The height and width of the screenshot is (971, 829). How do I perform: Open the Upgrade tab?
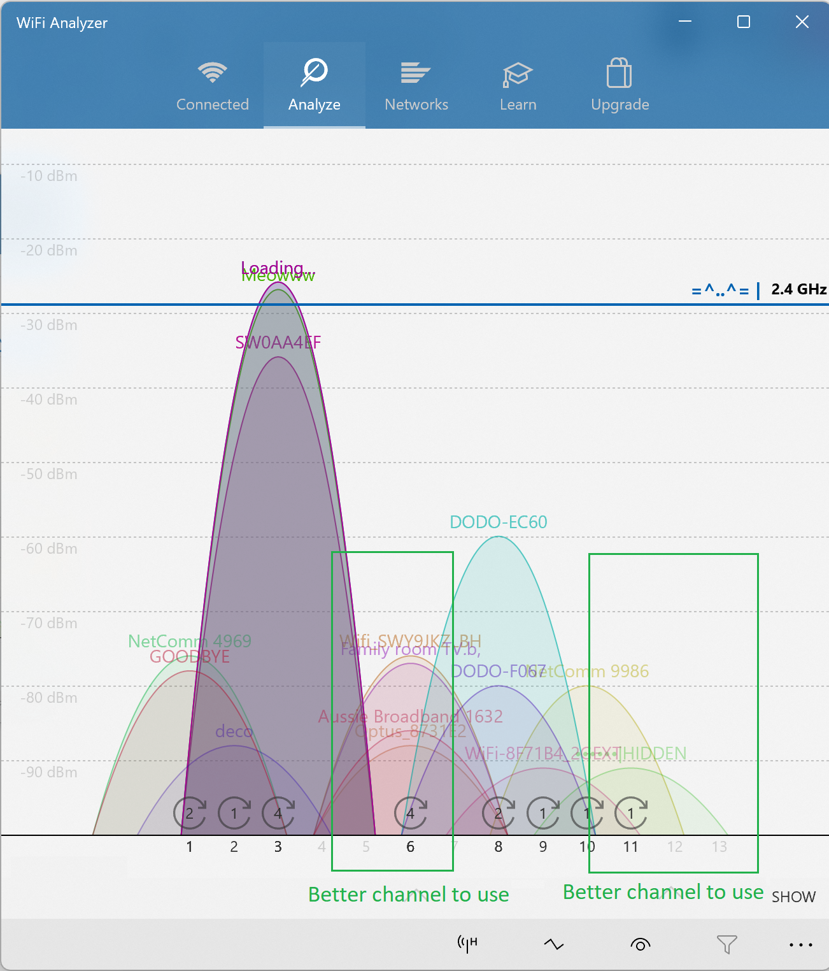click(x=620, y=86)
